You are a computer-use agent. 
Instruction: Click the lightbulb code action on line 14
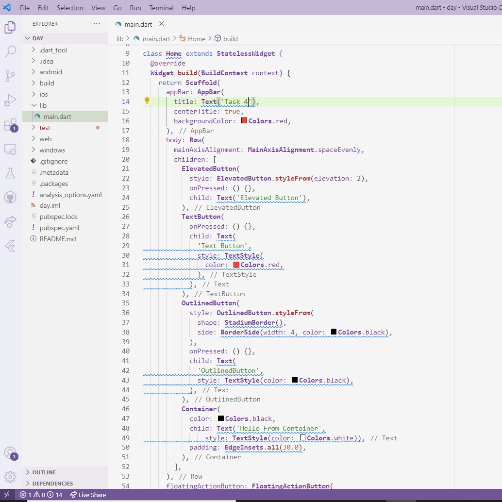(x=147, y=101)
